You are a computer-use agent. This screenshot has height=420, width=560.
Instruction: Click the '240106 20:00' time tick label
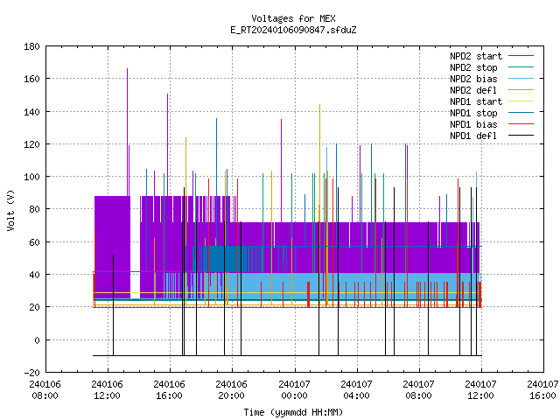231,390
